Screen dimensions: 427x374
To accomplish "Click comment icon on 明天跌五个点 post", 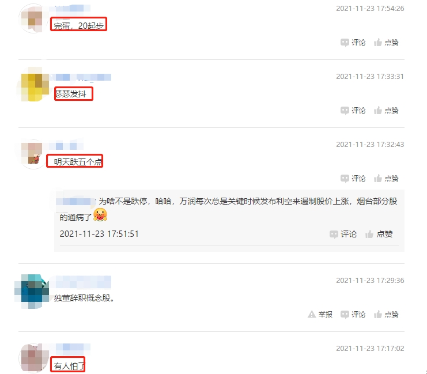I will (345, 179).
